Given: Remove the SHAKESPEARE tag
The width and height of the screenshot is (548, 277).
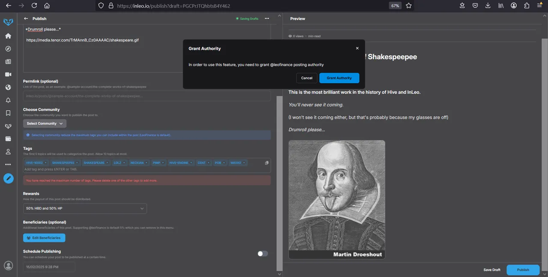Looking at the screenshot, I should point(107,163).
